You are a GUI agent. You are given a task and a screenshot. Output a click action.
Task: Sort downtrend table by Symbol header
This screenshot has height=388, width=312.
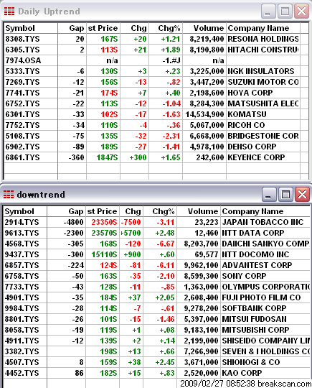point(25,211)
